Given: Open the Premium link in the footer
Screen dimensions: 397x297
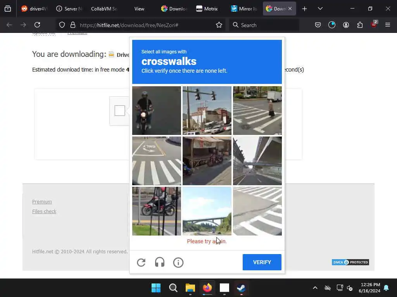Looking at the screenshot, I should click(x=42, y=202).
